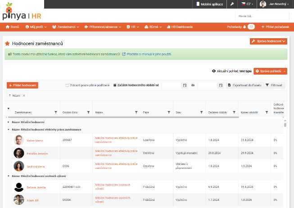
Task: Click 'Přidat požadavek' button
Action: click(275, 27)
